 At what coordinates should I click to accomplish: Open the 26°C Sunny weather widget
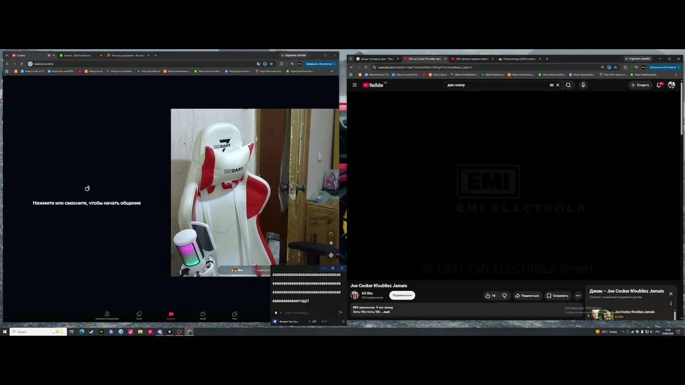606,332
